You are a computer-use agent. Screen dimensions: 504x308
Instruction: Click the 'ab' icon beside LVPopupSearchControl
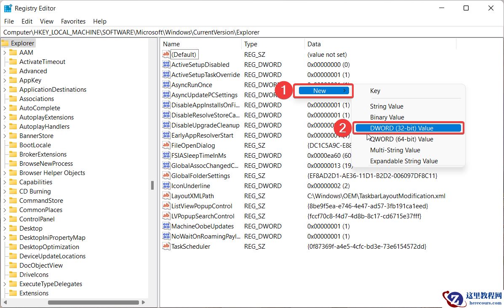(x=166, y=216)
